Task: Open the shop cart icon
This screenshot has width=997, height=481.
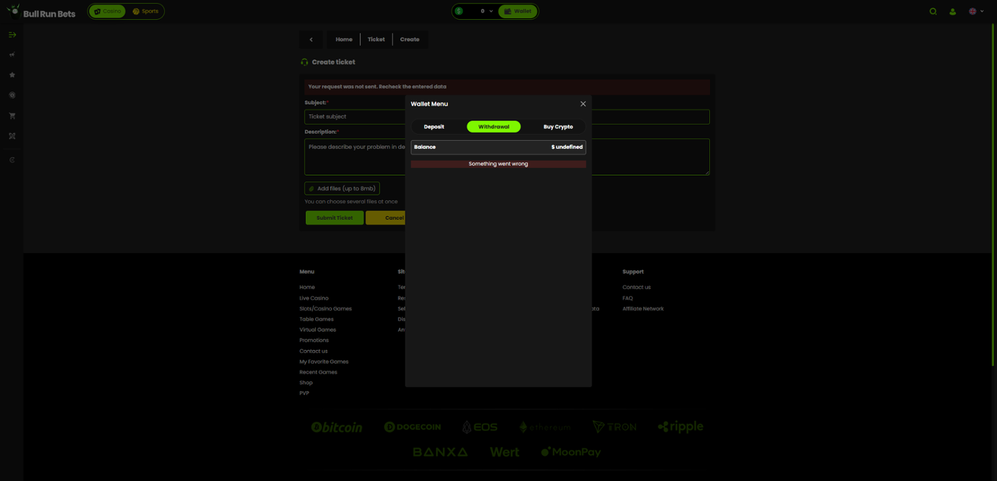Action: [12, 116]
